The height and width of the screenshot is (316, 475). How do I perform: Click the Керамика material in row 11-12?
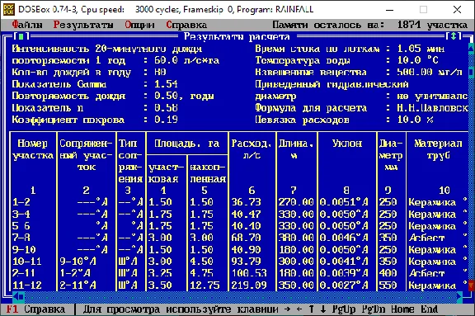(x=432, y=285)
